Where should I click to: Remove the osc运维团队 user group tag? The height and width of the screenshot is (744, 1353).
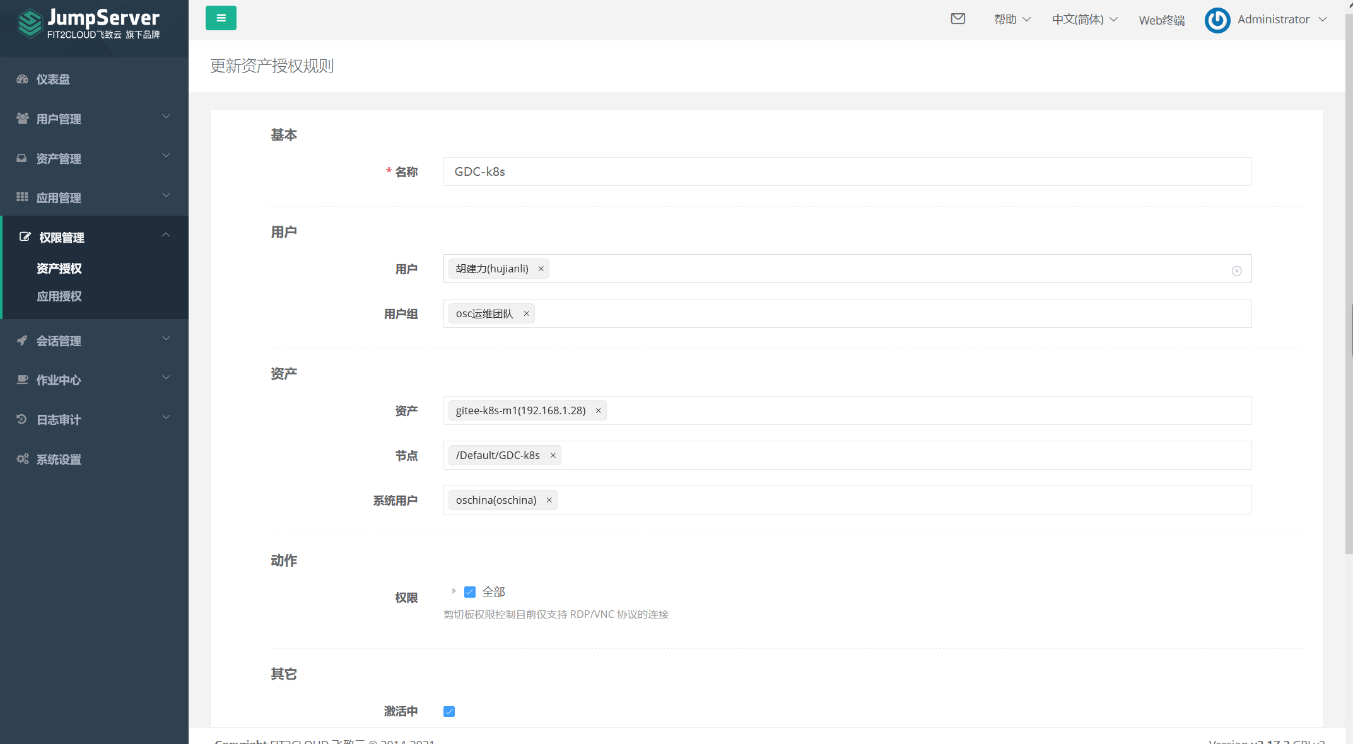click(x=526, y=313)
